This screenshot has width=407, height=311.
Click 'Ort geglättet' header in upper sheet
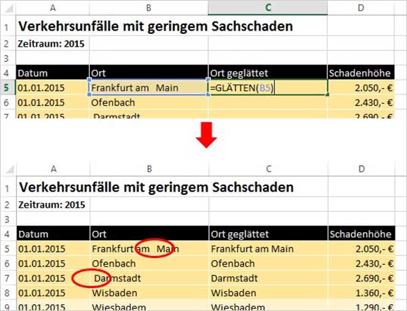tap(268, 73)
